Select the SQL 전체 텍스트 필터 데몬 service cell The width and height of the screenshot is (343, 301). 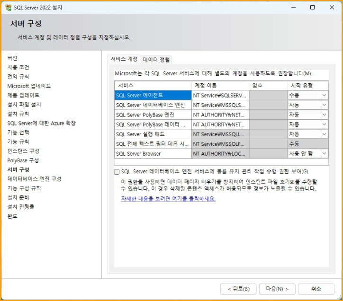(153, 144)
